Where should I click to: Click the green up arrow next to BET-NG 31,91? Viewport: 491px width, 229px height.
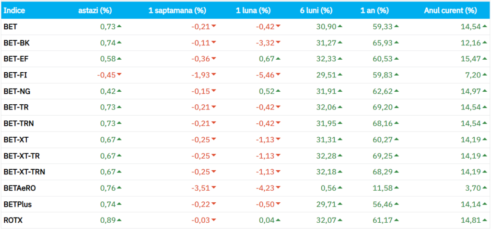(x=339, y=91)
